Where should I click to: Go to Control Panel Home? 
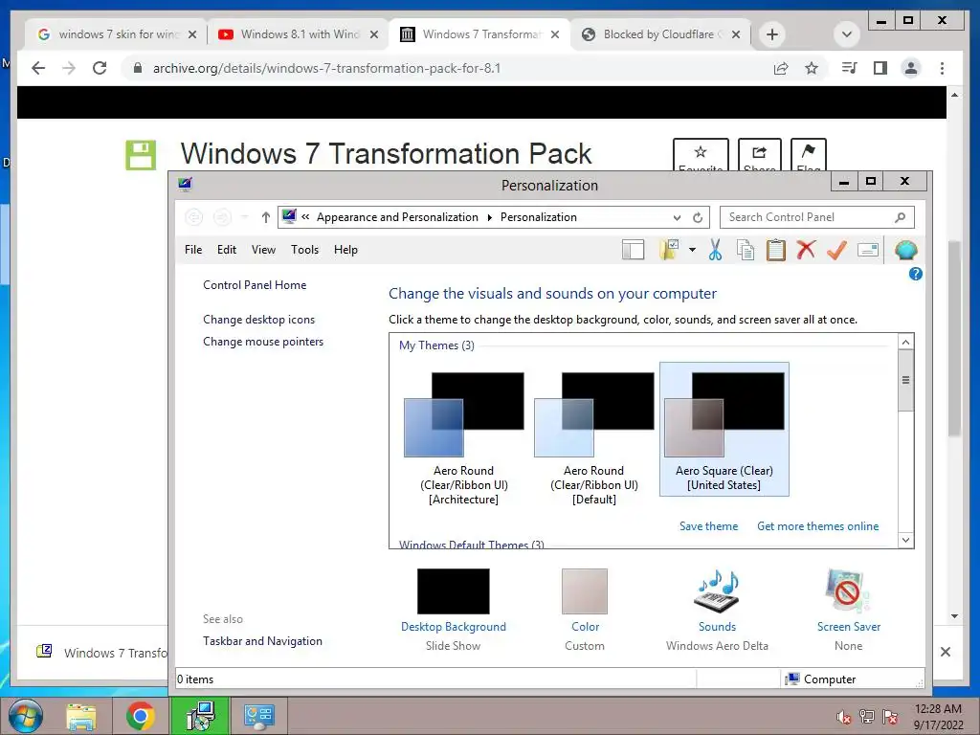coord(255,285)
